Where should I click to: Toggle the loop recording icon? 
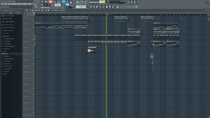click(x=59, y=2)
